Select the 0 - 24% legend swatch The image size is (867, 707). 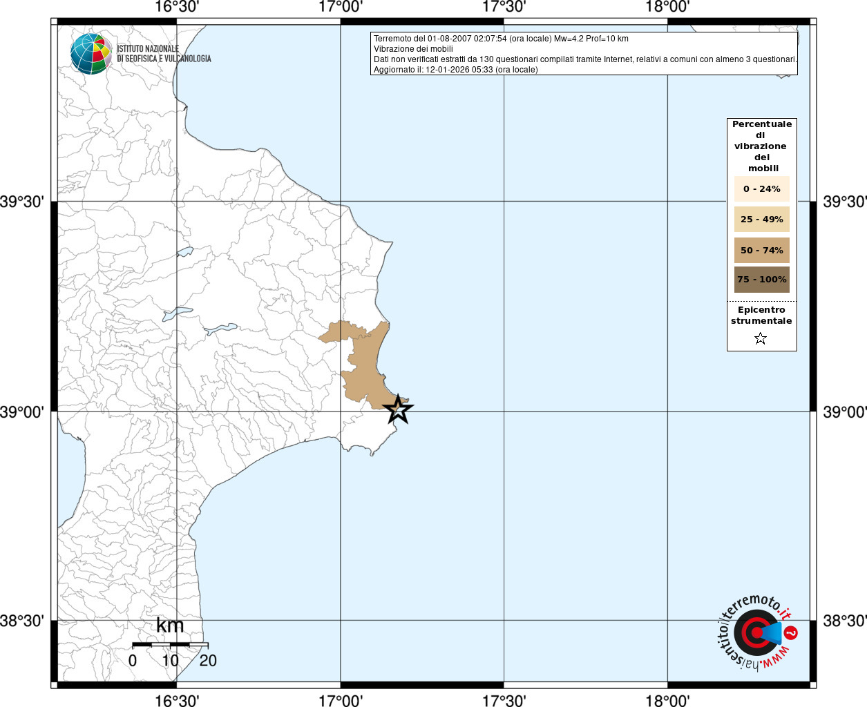761,188
